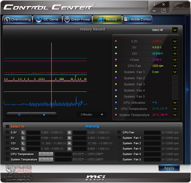Click the L low-limit icon for 5V
Screen dimensions: 191x183
[23, 138]
